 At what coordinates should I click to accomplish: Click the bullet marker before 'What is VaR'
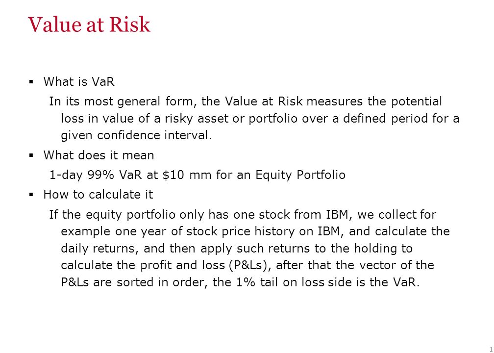31,82
